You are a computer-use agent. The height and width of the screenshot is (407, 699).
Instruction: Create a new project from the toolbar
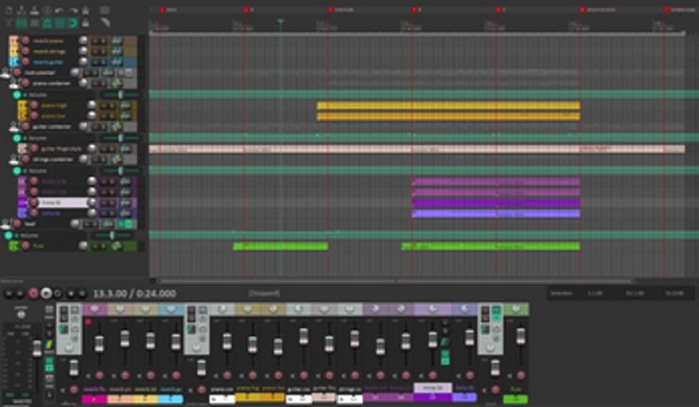(x=9, y=10)
